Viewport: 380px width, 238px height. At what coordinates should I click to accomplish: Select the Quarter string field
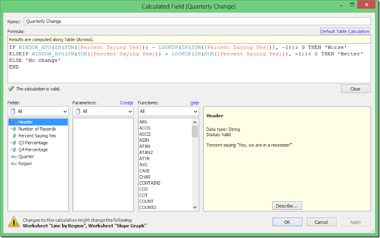[26, 157]
